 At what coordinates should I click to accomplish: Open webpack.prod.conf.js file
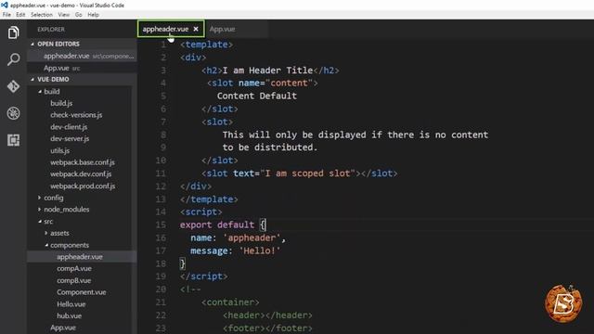pyautogui.click(x=83, y=186)
